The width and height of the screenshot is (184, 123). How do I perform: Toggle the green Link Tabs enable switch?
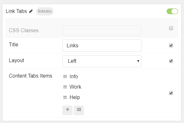pos(172,11)
